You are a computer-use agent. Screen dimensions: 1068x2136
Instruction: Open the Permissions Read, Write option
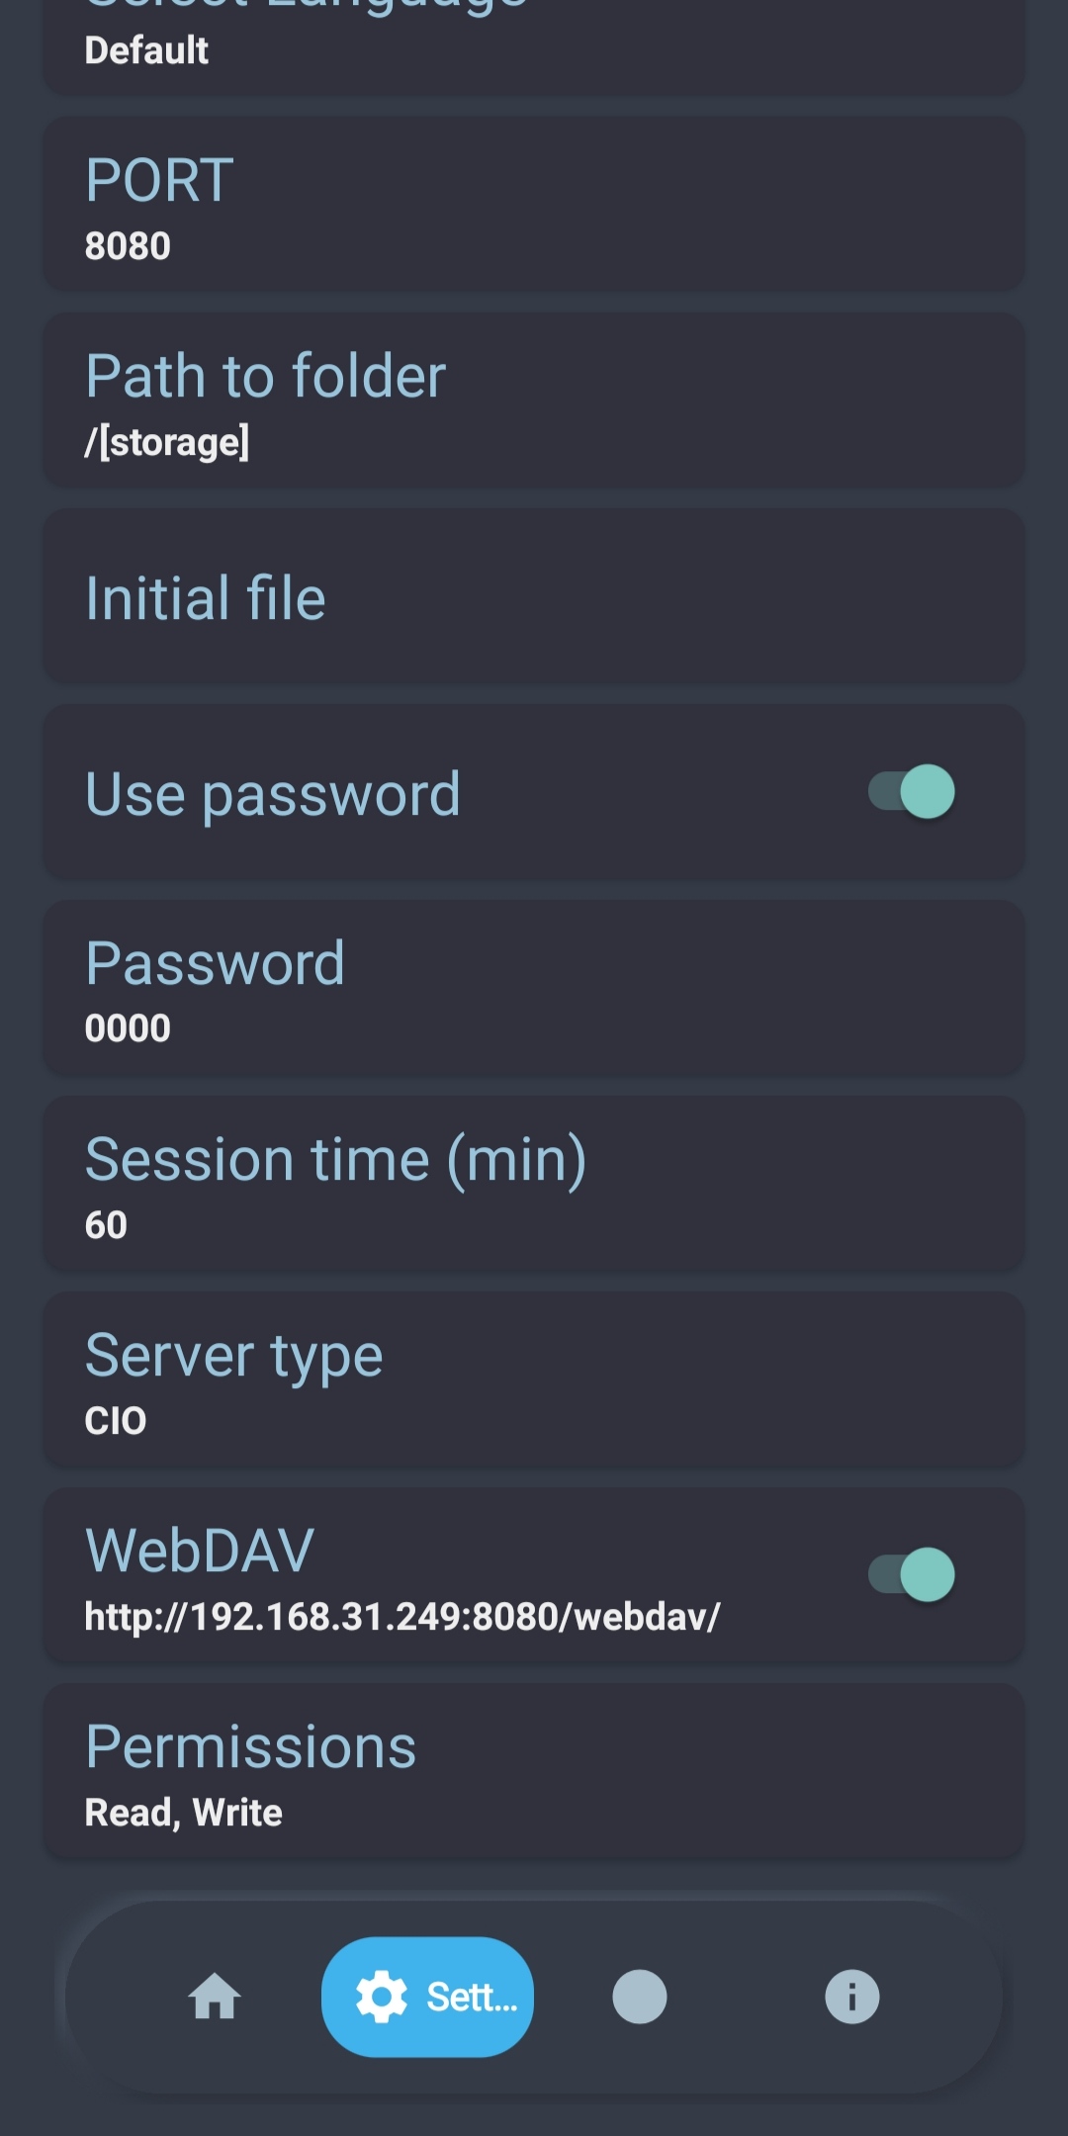pyautogui.click(x=534, y=1772)
